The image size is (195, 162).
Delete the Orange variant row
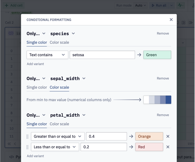168,136
